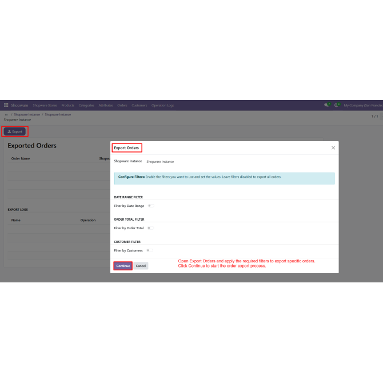Enable Filter by Order Total switch

click(x=150, y=228)
